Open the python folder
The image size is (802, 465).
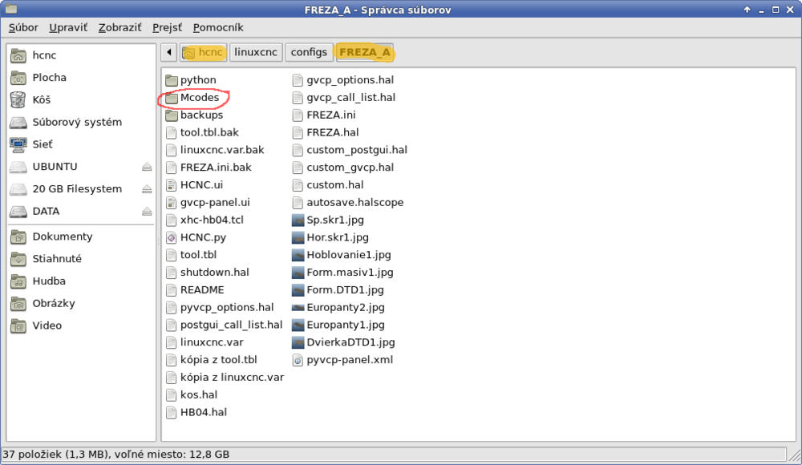[198, 80]
